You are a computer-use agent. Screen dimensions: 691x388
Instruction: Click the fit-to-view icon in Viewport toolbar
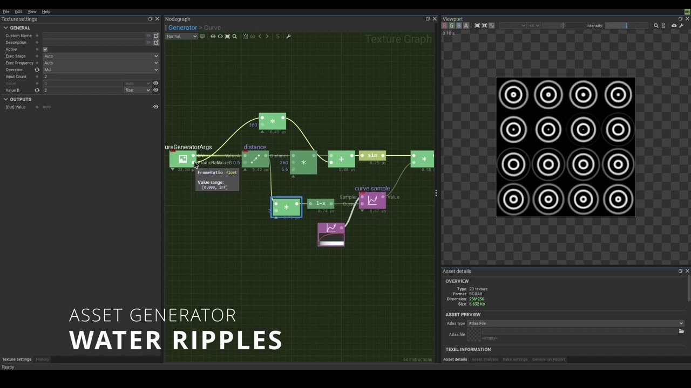(x=477, y=25)
